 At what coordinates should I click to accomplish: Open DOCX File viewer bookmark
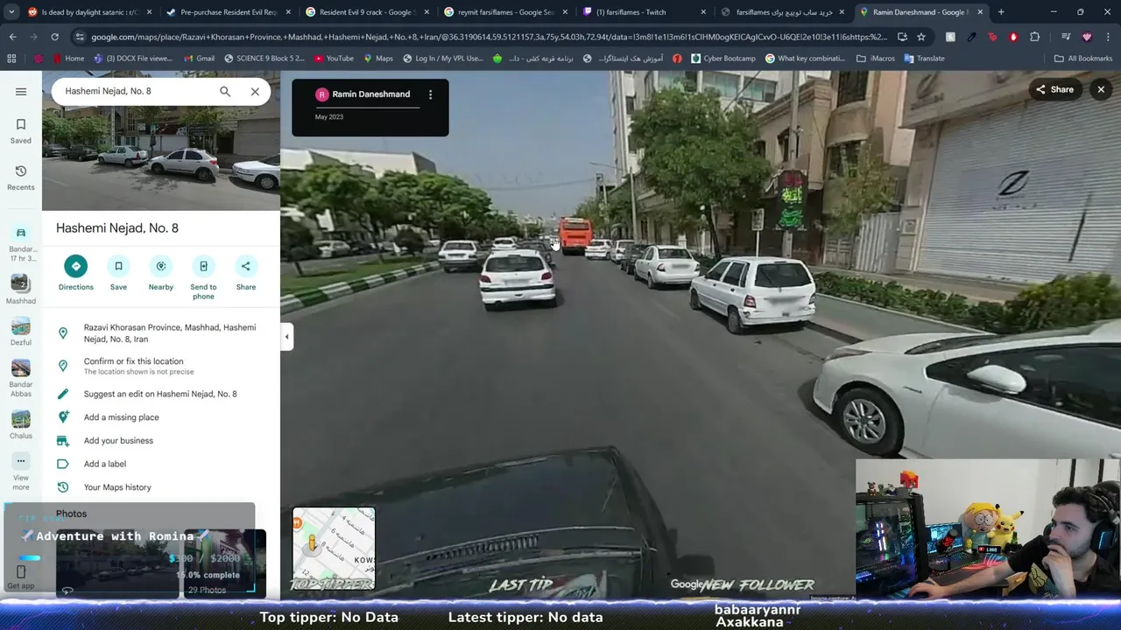click(132, 59)
